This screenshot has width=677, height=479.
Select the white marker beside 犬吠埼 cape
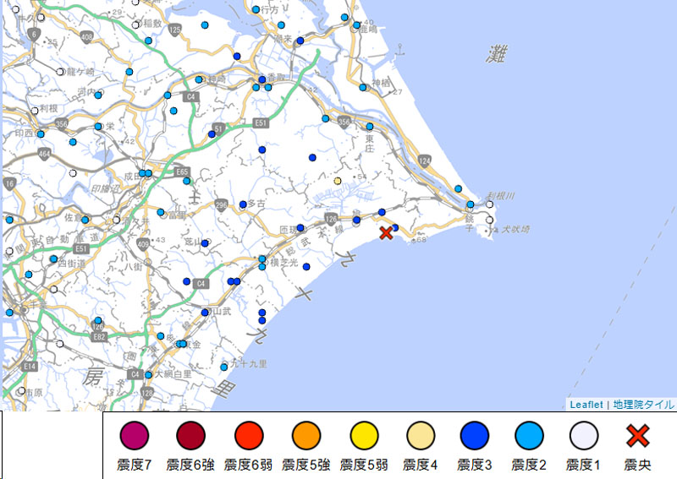[489, 220]
